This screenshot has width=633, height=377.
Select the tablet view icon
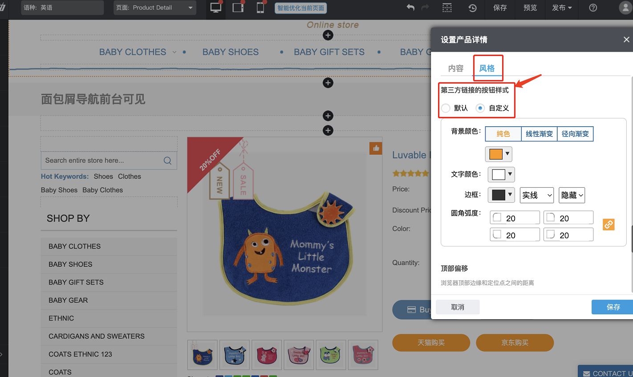pyautogui.click(x=238, y=8)
